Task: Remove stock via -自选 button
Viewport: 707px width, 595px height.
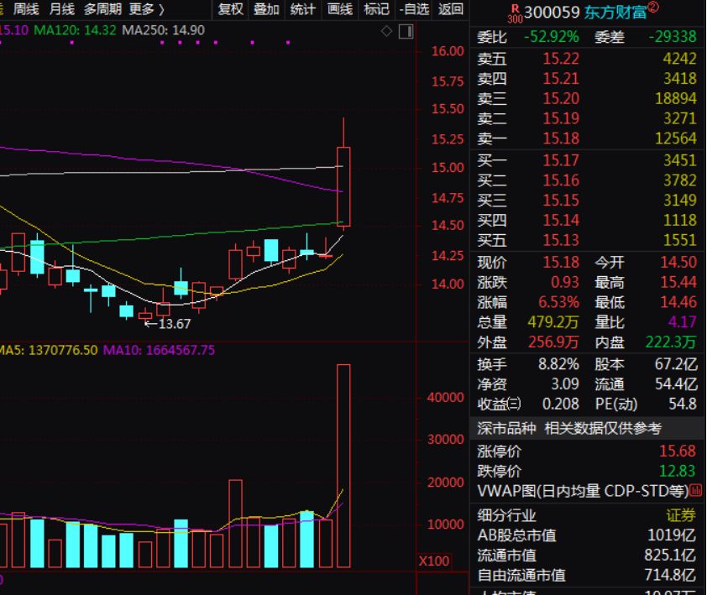Action: (414, 9)
